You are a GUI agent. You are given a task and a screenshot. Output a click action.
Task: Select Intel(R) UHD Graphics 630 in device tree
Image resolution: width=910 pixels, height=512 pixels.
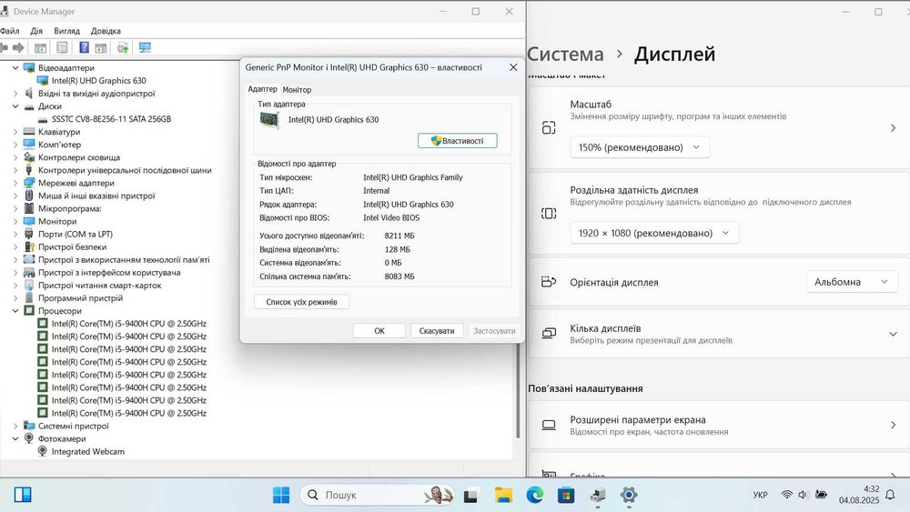[98, 81]
